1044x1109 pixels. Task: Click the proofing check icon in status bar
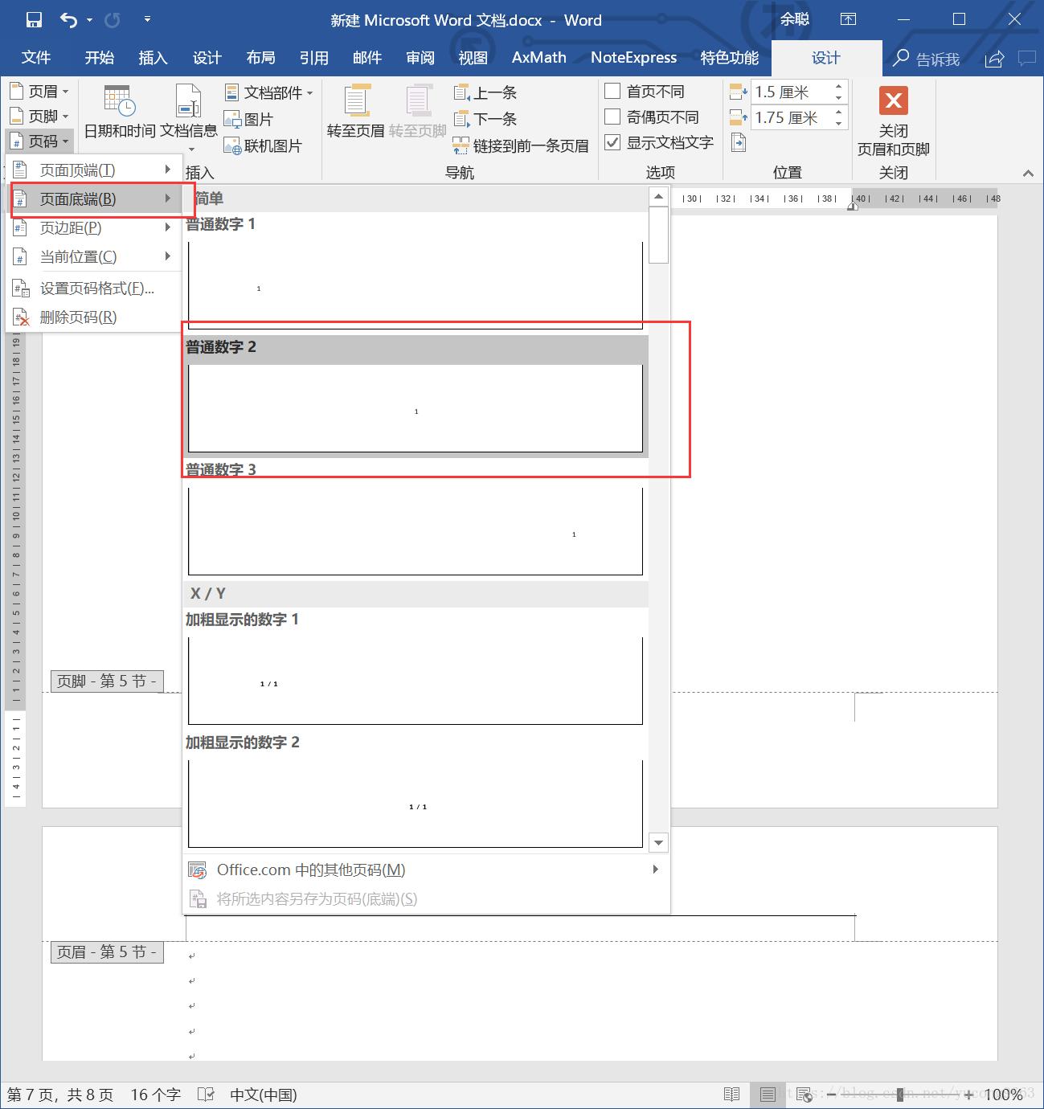tap(206, 1095)
